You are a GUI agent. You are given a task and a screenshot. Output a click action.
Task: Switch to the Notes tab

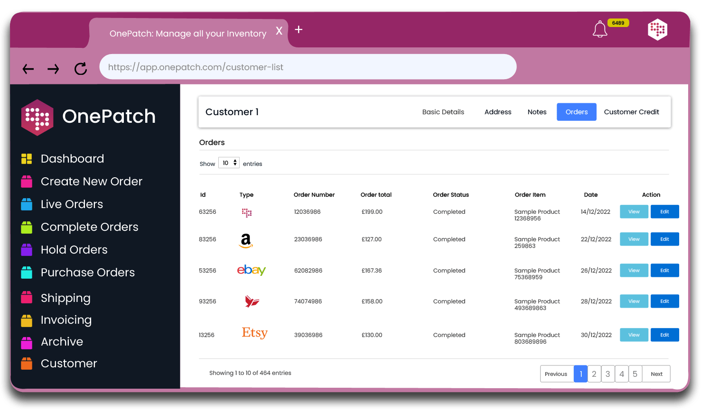pyautogui.click(x=537, y=112)
